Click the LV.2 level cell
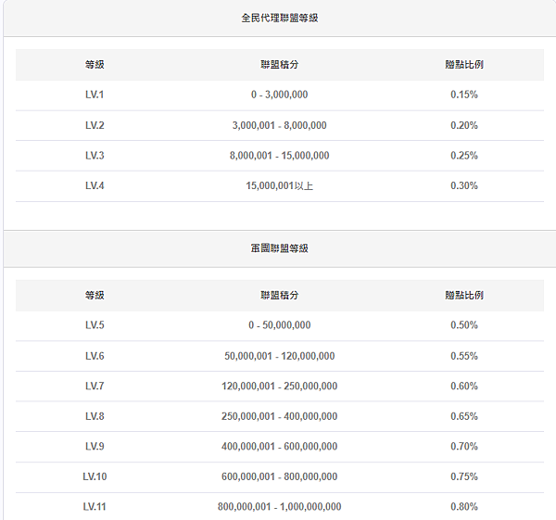556x520 pixels. [x=95, y=125]
